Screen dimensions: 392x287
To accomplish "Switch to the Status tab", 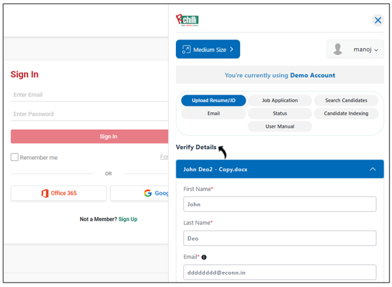I will click(280, 113).
